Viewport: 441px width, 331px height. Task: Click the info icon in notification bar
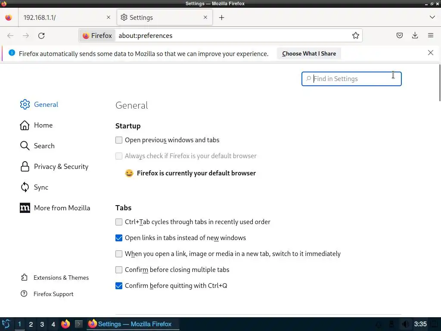12,53
